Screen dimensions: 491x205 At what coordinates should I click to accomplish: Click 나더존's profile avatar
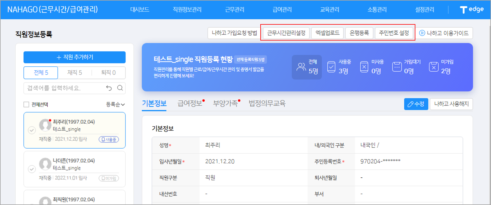45,164
